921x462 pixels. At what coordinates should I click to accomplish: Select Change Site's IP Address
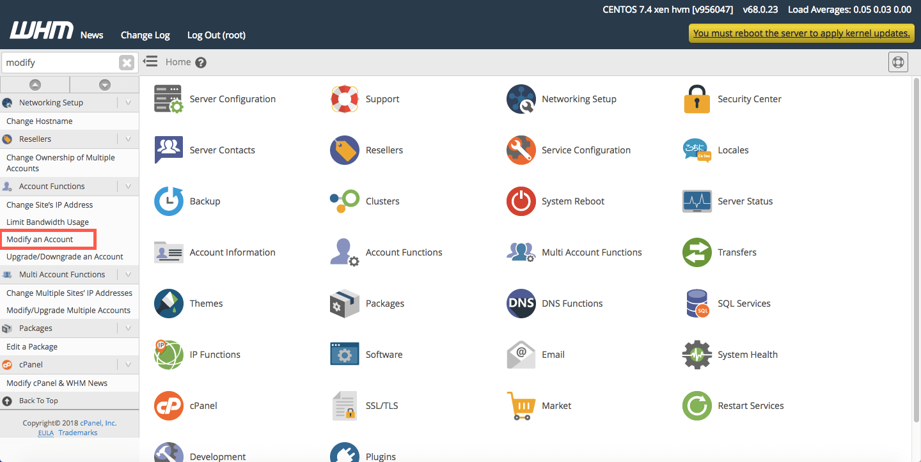(x=50, y=204)
